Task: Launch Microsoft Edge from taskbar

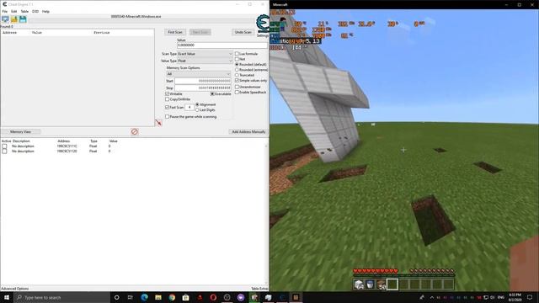Action: click(x=144, y=297)
